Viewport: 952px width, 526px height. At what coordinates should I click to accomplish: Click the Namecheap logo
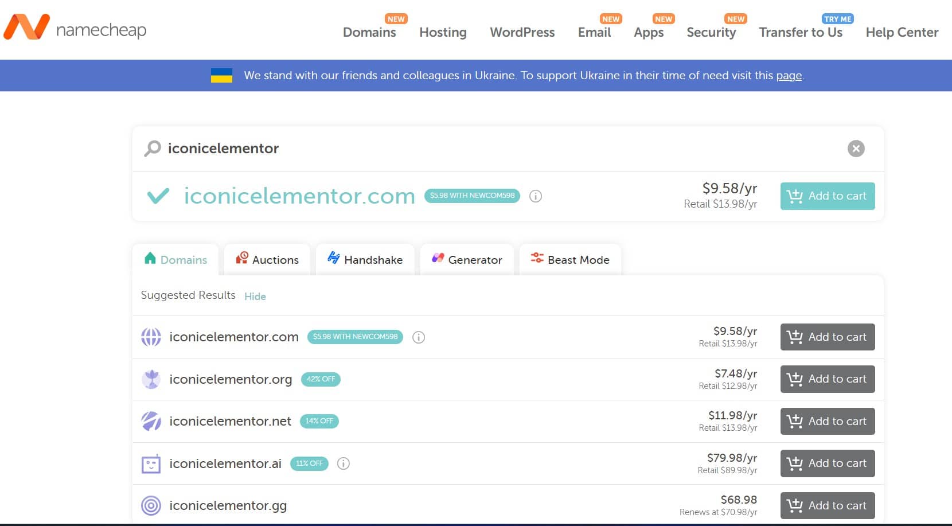[75, 28]
